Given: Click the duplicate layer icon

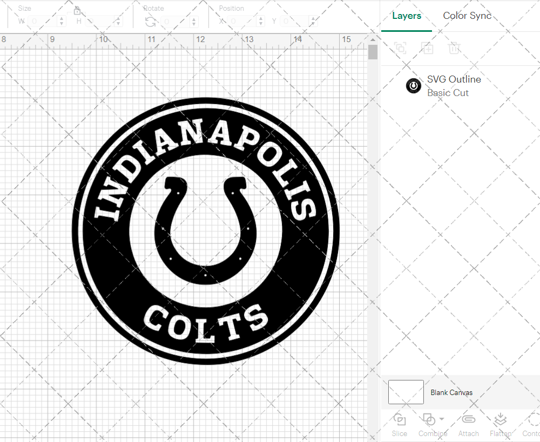Looking at the screenshot, I should pos(400,48).
